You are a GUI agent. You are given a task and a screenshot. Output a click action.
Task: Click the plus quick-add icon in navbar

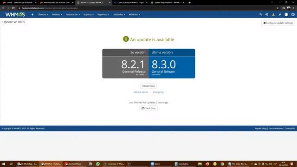pyautogui.click(x=32, y=14)
